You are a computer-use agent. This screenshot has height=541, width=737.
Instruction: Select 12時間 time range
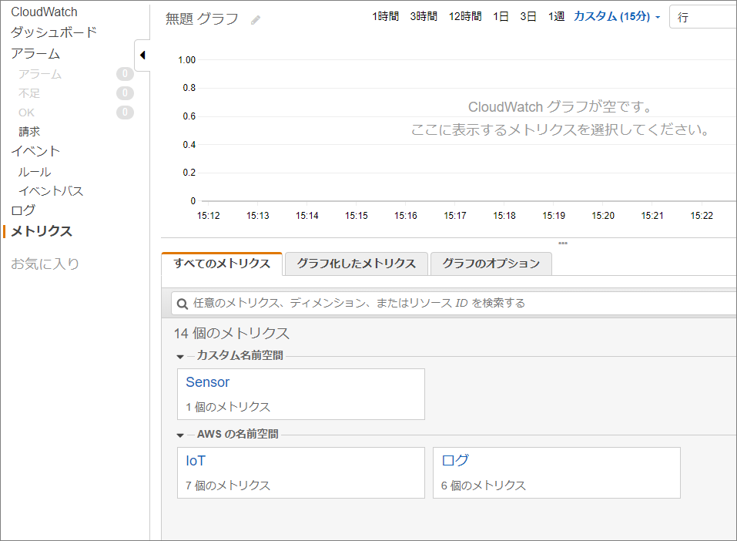[465, 16]
